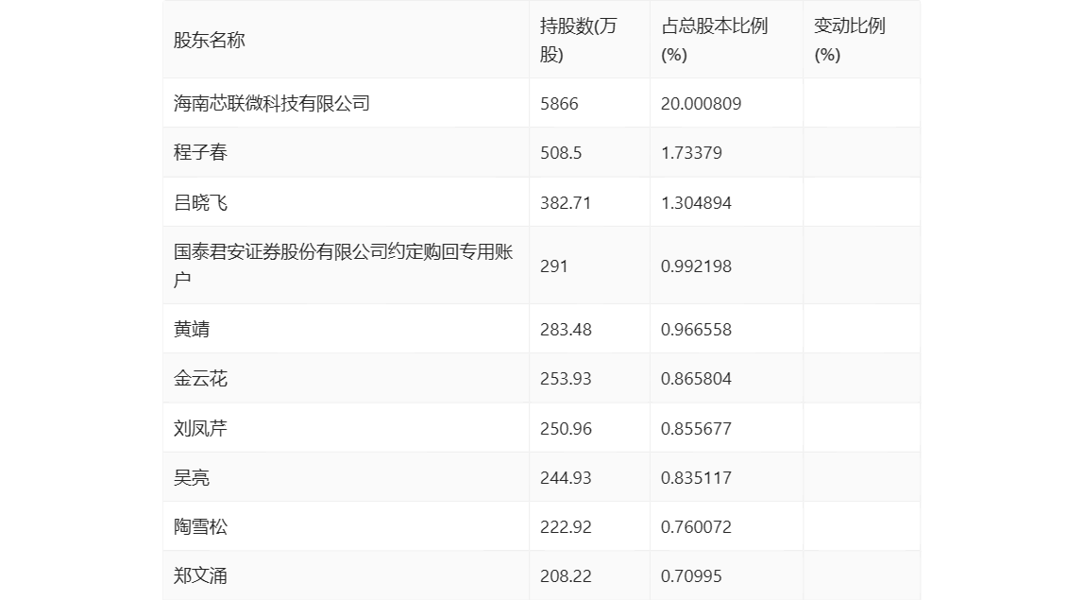This screenshot has width=1084, height=600.
Task: Click the value 208.22
Action: click(x=566, y=575)
